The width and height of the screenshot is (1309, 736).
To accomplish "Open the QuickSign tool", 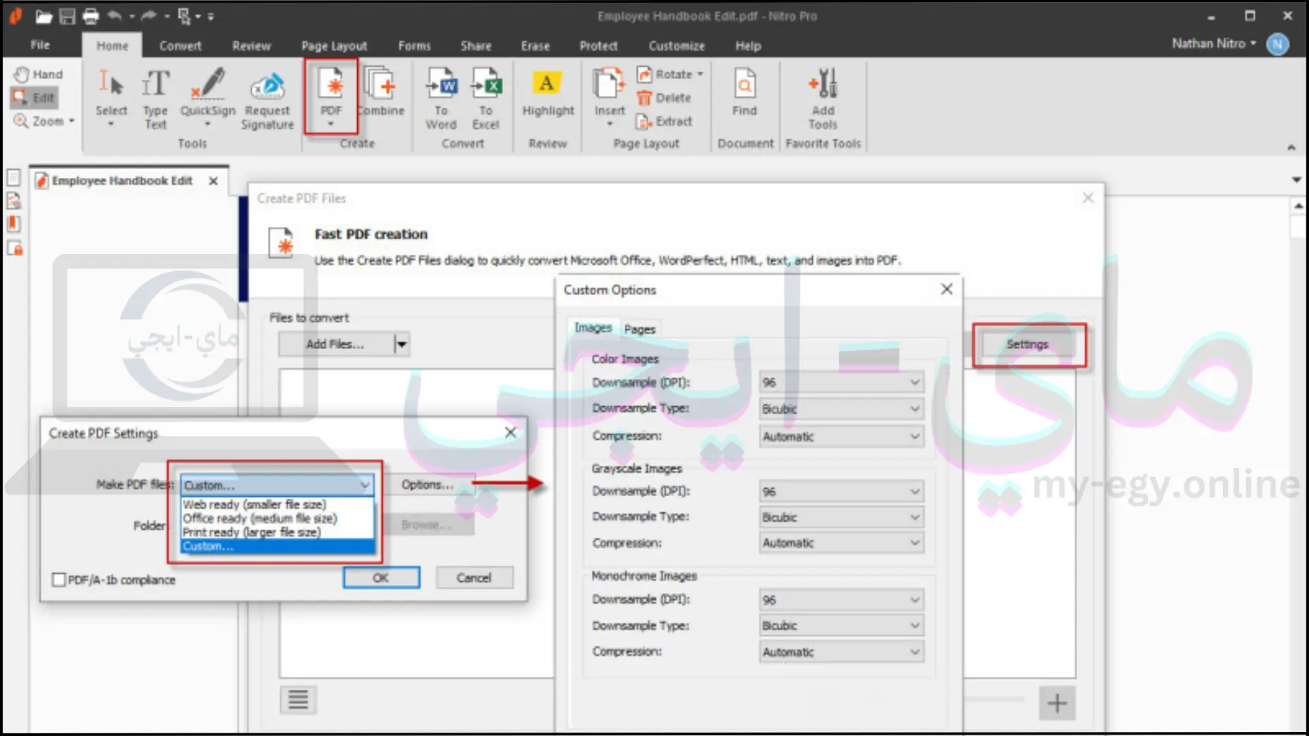I will 207,97.
